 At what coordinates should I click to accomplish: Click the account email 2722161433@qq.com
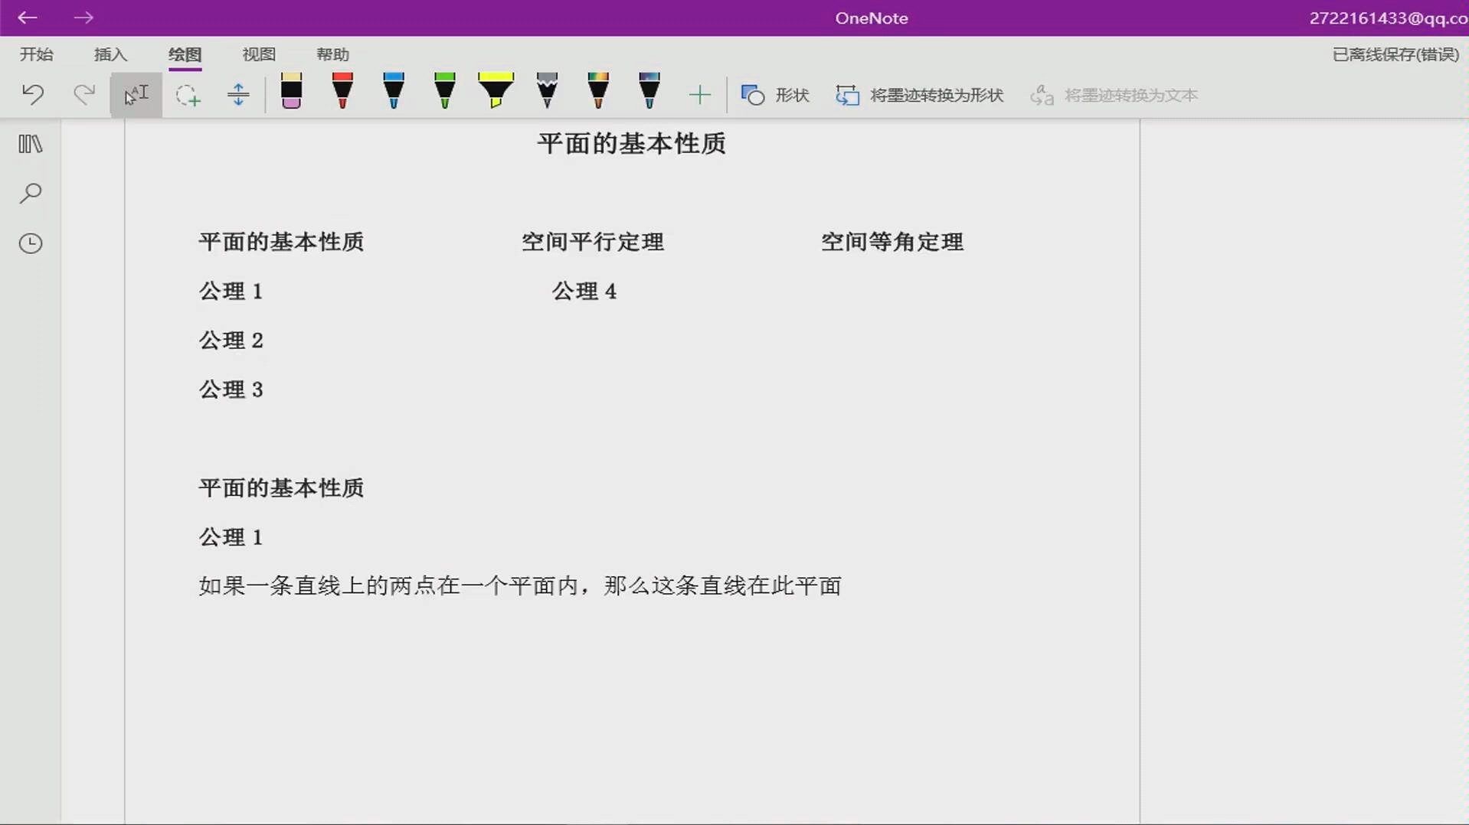(x=1389, y=18)
